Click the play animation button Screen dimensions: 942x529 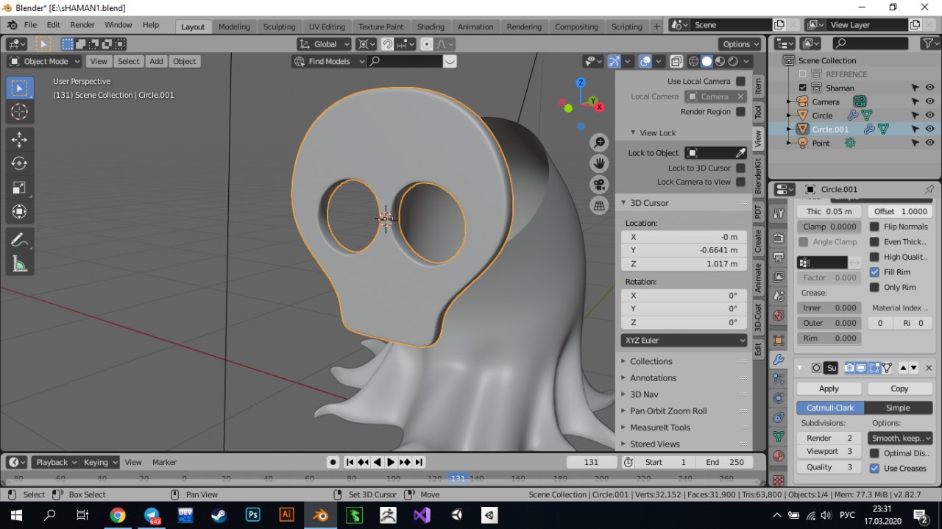391,462
